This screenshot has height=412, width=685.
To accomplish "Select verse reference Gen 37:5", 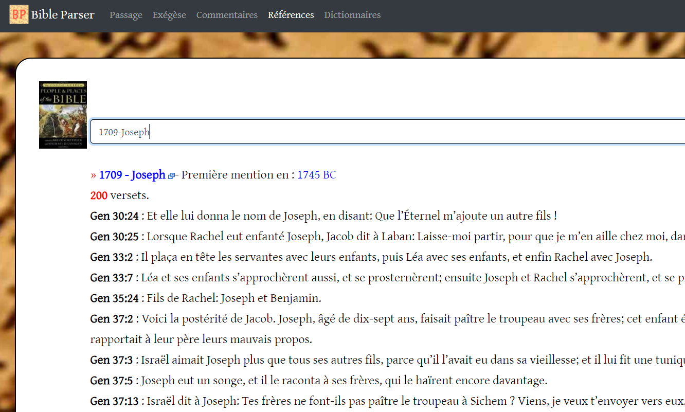I will [x=112, y=381].
